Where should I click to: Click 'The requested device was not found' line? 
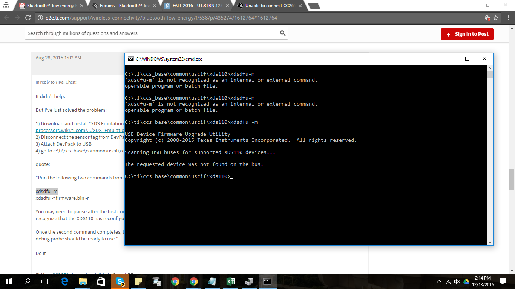tap(194, 164)
